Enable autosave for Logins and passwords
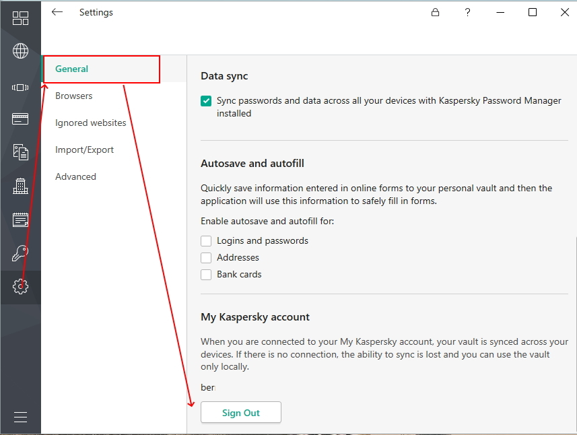The image size is (577, 435). [x=206, y=240]
